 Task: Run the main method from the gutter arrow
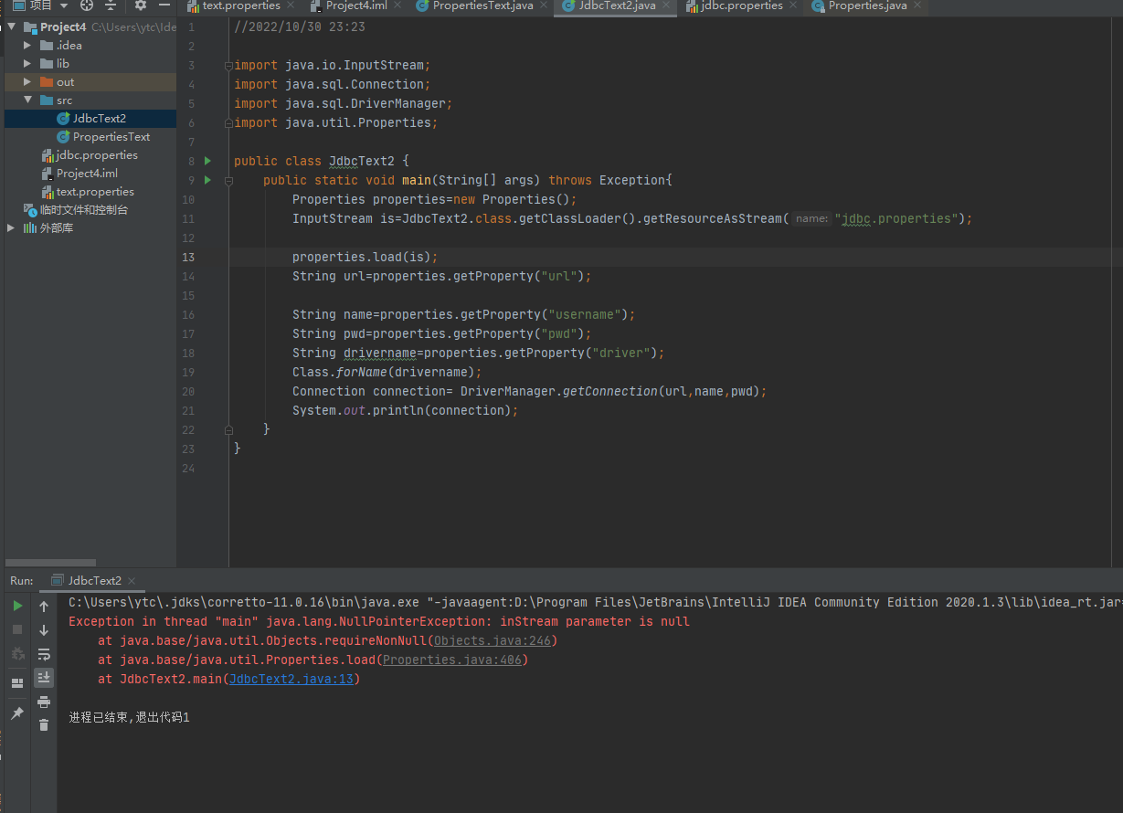click(x=207, y=180)
